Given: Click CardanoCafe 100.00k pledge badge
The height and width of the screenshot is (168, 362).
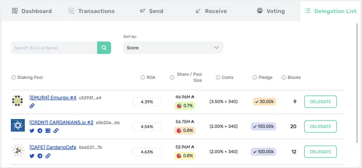Looking at the screenshot, I should (264, 152).
